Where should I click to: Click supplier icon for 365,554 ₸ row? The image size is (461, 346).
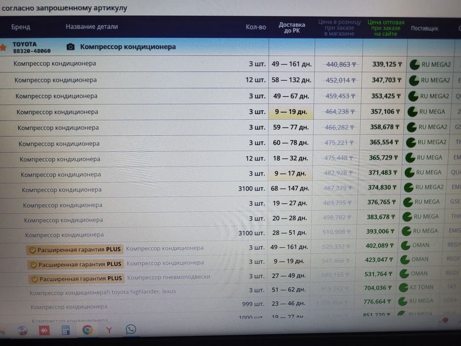point(411,142)
